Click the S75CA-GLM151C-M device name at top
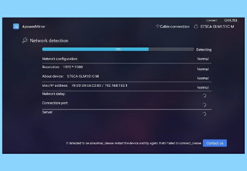 point(217,27)
